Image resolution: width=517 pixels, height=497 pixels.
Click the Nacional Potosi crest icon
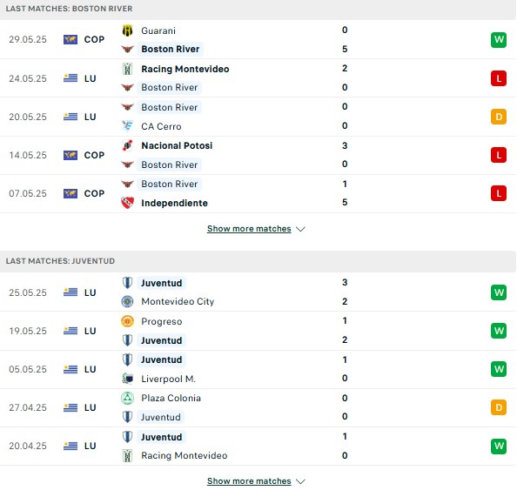[x=127, y=145]
